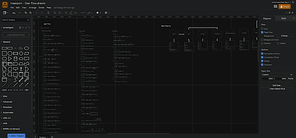The width and height of the screenshot is (296, 138).
Task: Click the line color pencil icon
Action: point(71,13)
